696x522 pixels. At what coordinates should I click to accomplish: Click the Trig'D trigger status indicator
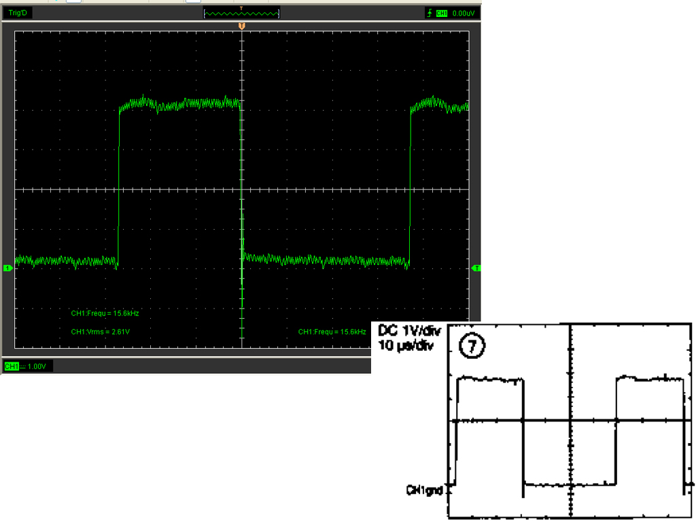click(17, 13)
